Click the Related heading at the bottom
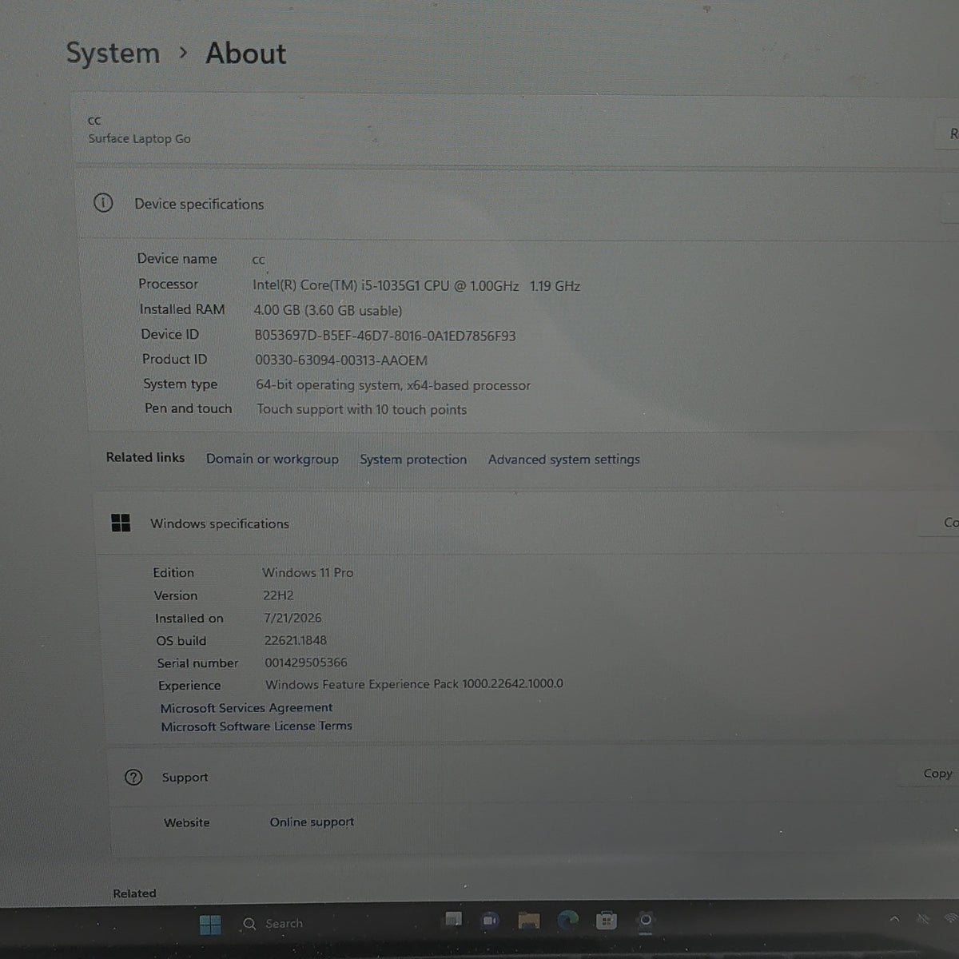The width and height of the screenshot is (959, 959). coord(134,893)
